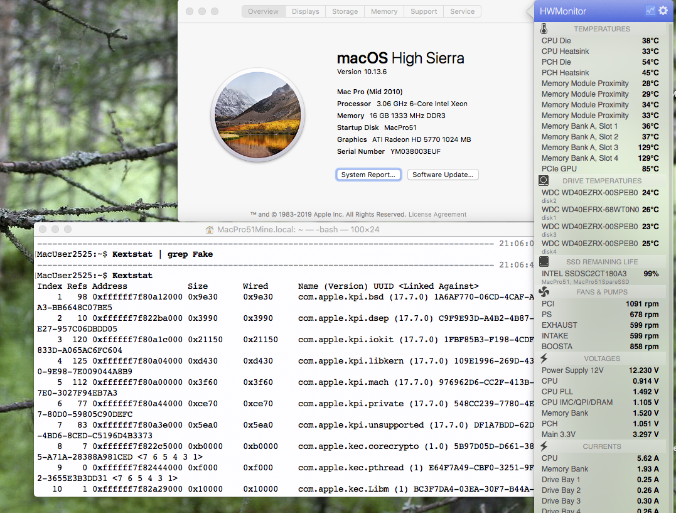Select the PCIe GPU temperature row
Viewport: 676px width, 513px height.
[600, 169]
